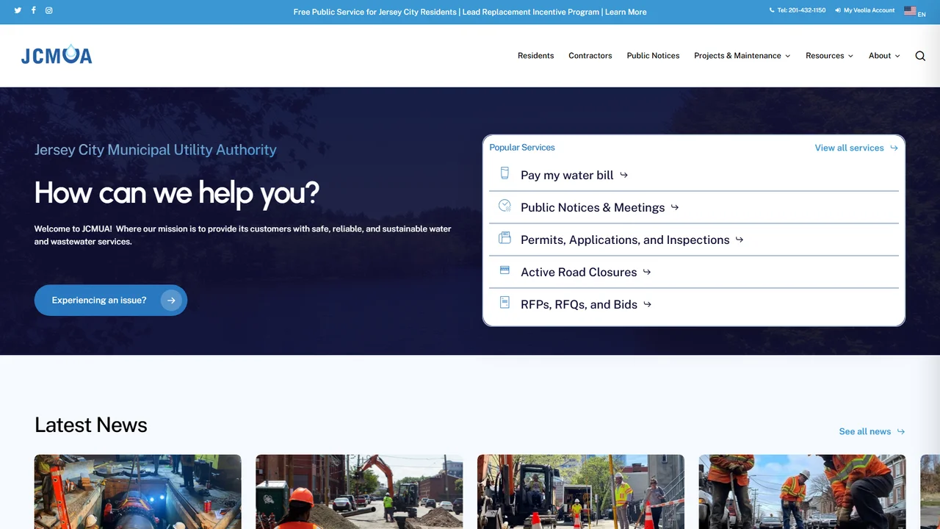Open news thumbnail showing blue pipe in trench

pos(137,492)
